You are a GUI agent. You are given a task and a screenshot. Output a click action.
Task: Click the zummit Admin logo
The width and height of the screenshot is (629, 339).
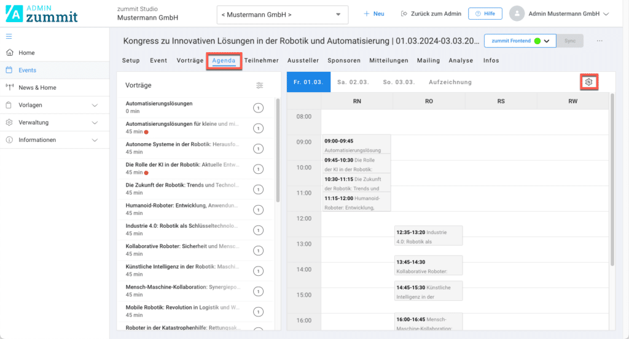click(x=42, y=14)
